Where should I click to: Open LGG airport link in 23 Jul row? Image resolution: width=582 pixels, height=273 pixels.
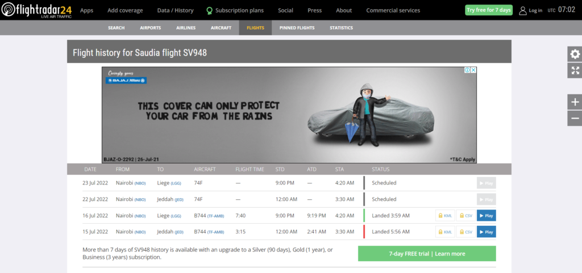176,183
